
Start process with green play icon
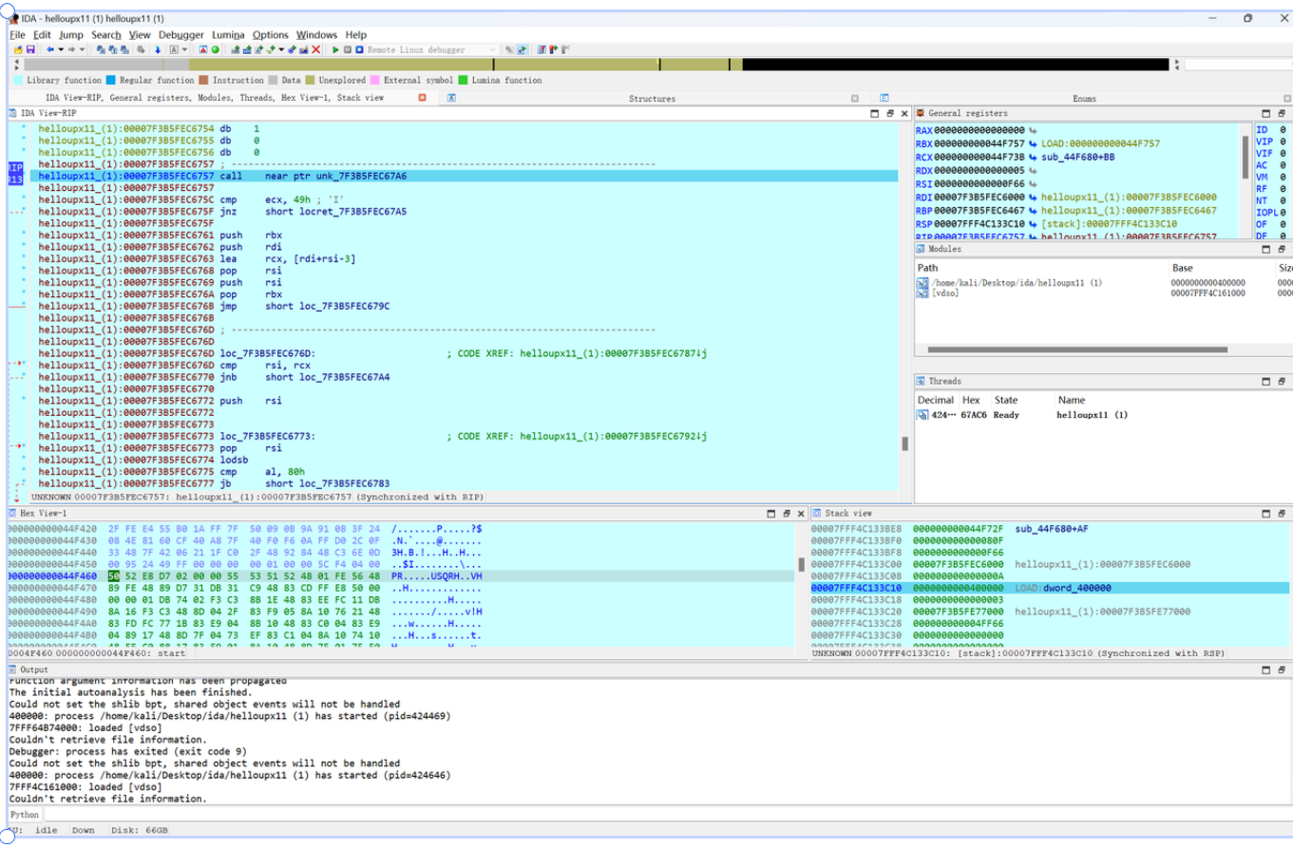(335, 49)
